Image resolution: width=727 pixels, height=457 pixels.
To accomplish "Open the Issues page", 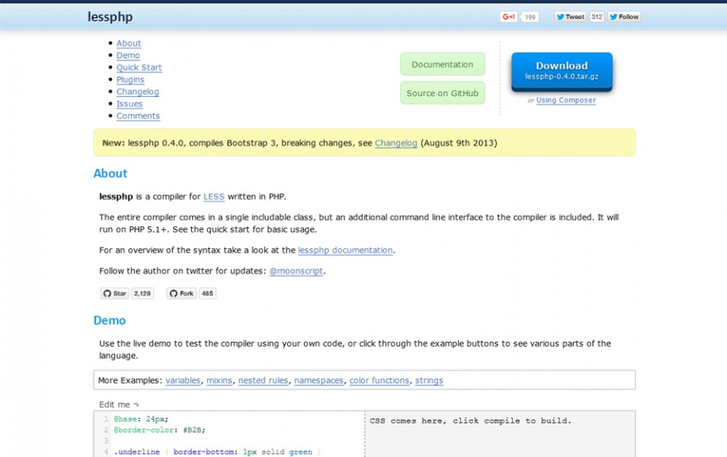I will point(129,103).
